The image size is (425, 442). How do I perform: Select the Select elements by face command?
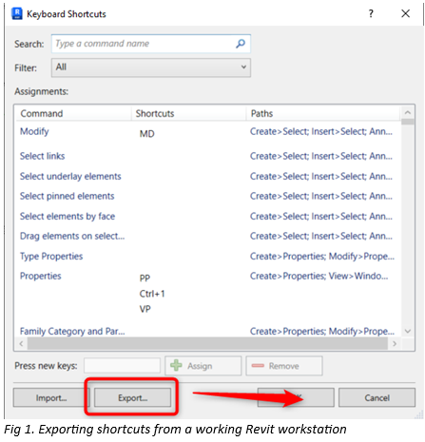68,217
